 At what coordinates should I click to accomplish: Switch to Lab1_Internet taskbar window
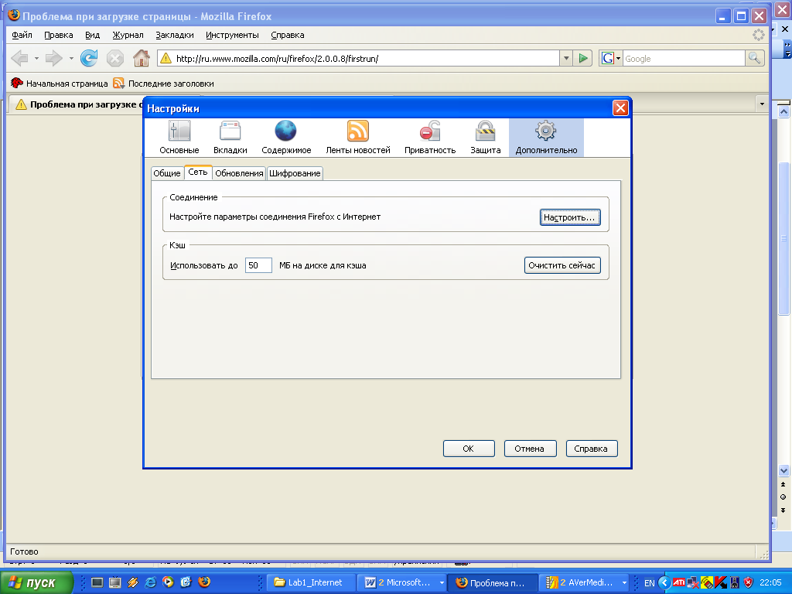click(309, 582)
